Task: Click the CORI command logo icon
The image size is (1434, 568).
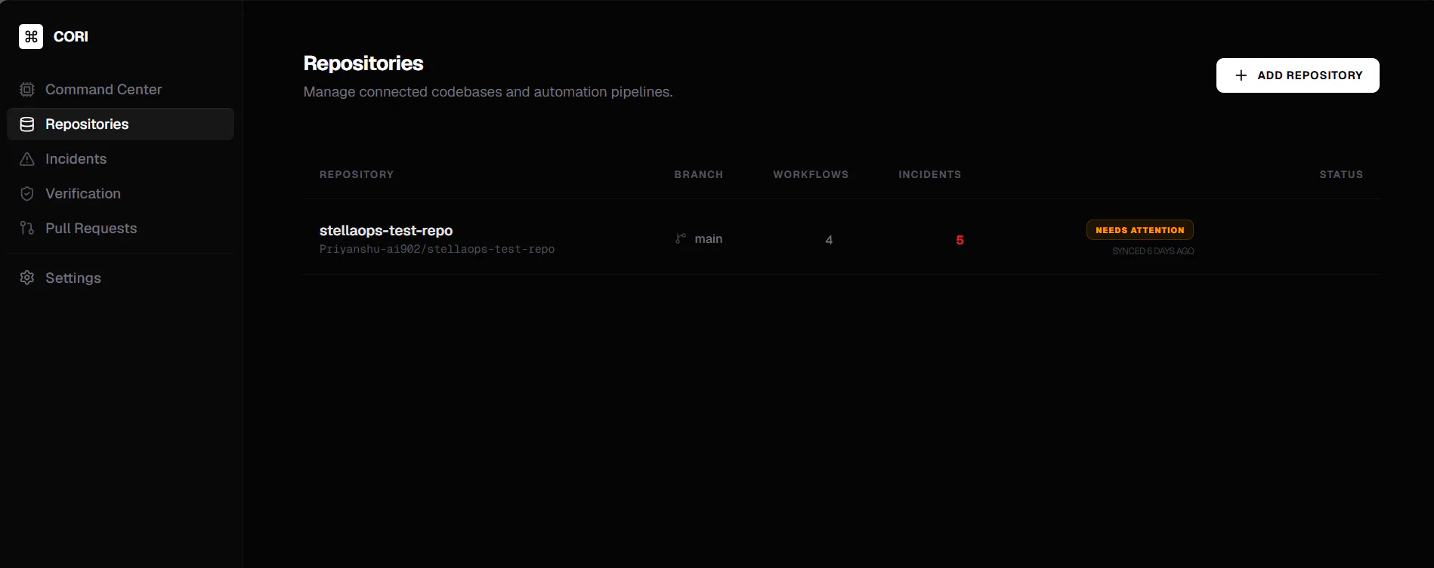Action: [x=31, y=36]
